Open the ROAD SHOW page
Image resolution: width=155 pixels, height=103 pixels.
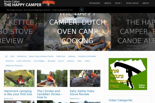(x=132, y=3)
